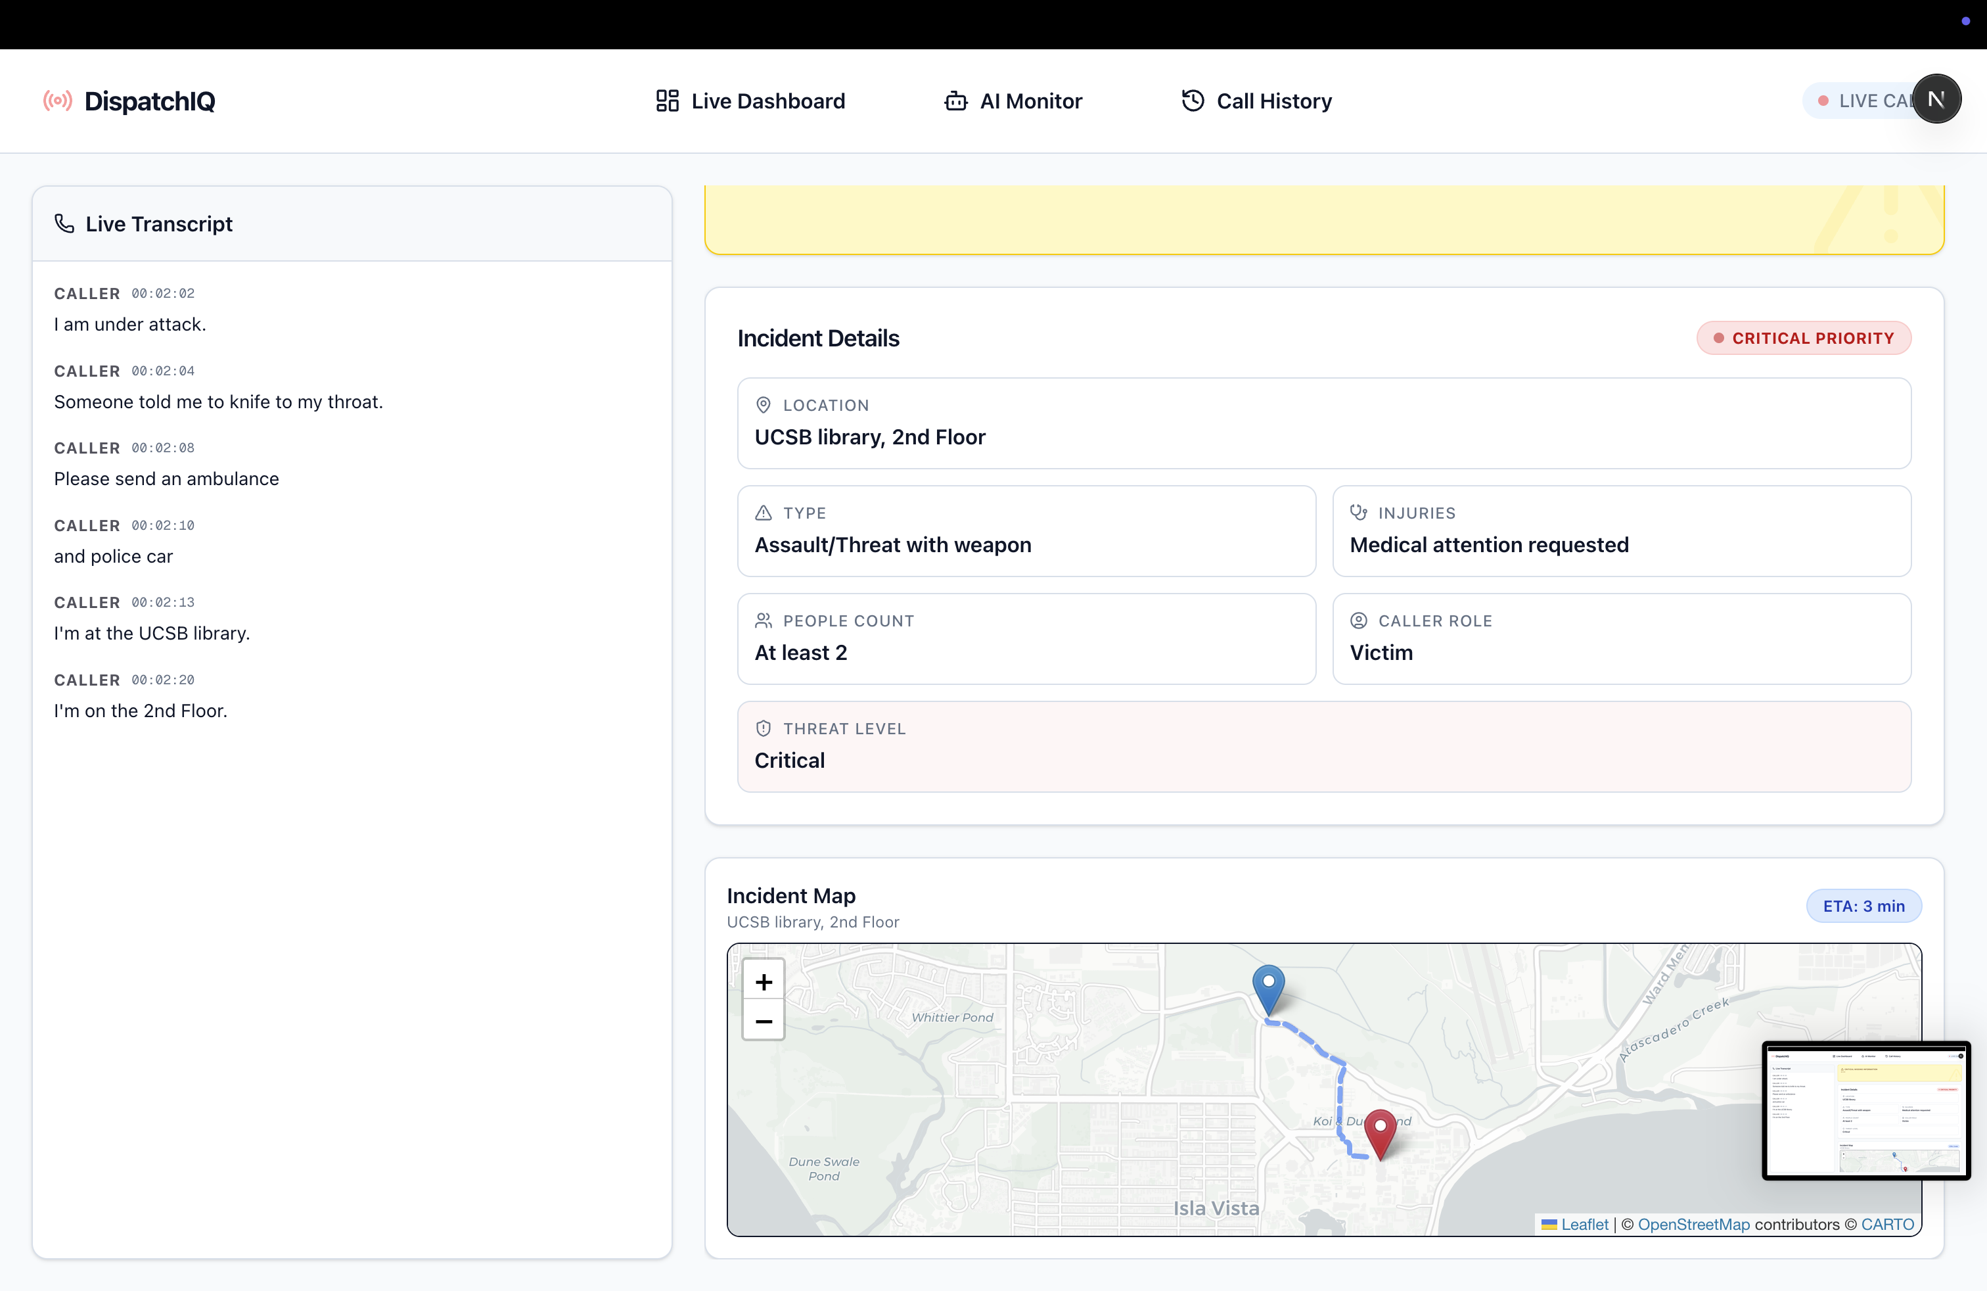Click the DispatchIQ broadcast logo icon
This screenshot has height=1291, width=1987.
point(58,101)
